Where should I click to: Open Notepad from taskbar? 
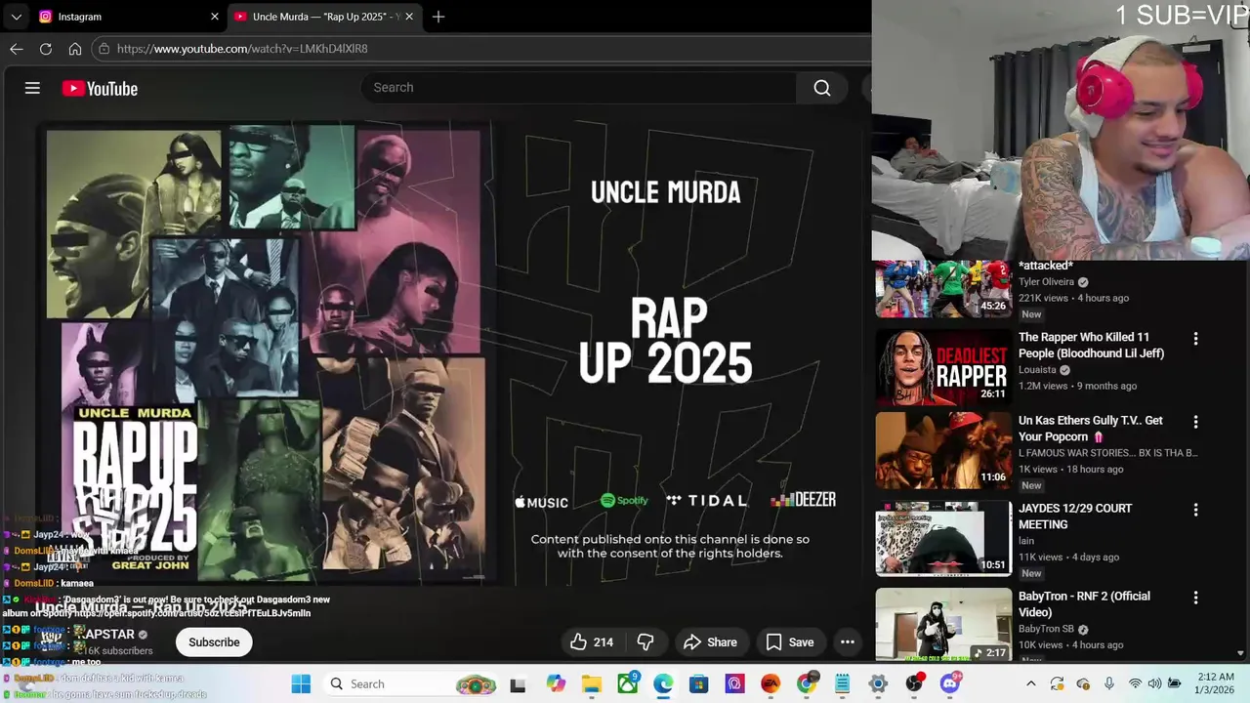click(843, 683)
